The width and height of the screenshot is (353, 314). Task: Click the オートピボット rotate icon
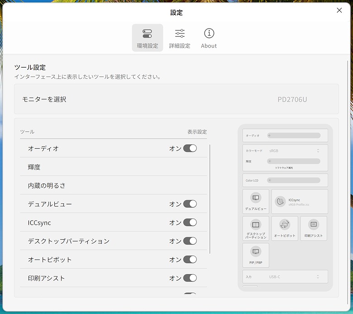[x=285, y=225]
